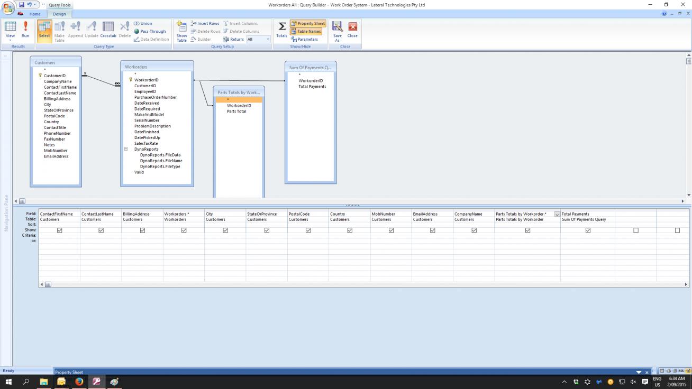The image size is (692, 389).
Task: Open the Windows search magnifier
Action: point(26,382)
